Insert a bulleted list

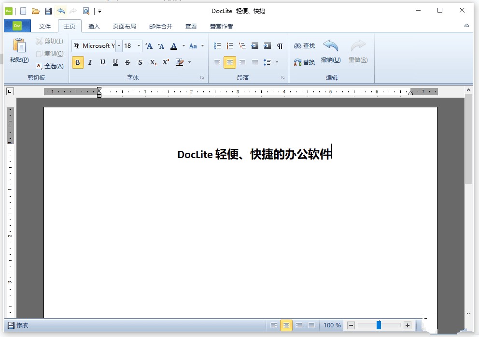[217, 46]
